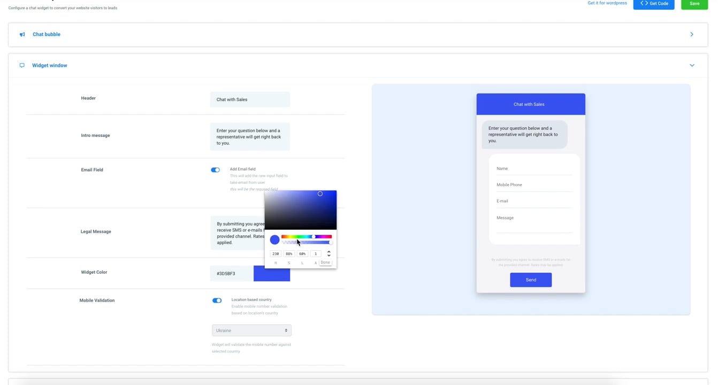Screen dimensions: 718x385
Task: Click the H hue value field
Action: pyautogui.click(x=276, y=253)
